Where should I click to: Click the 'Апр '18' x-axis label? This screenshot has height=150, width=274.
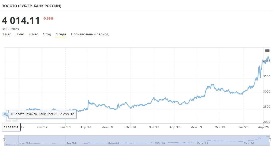[x=86, y=127]
